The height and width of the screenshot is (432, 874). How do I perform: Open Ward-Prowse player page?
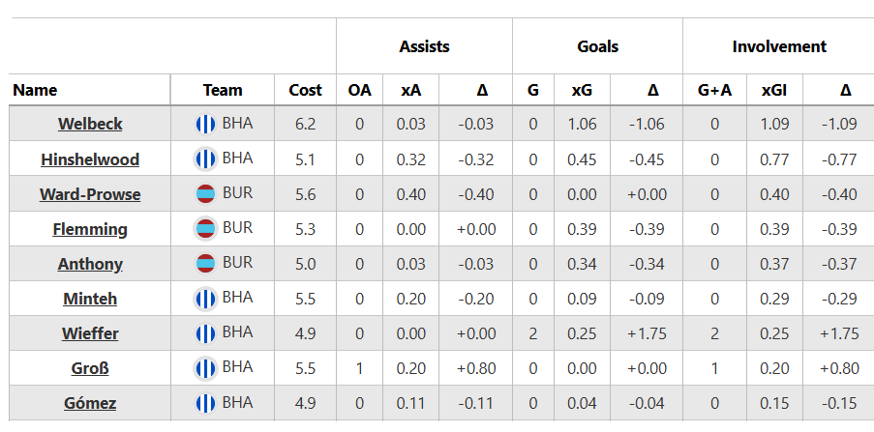point(90,194)
